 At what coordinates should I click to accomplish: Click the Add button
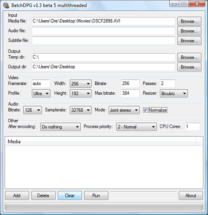(x=17, y=195)
